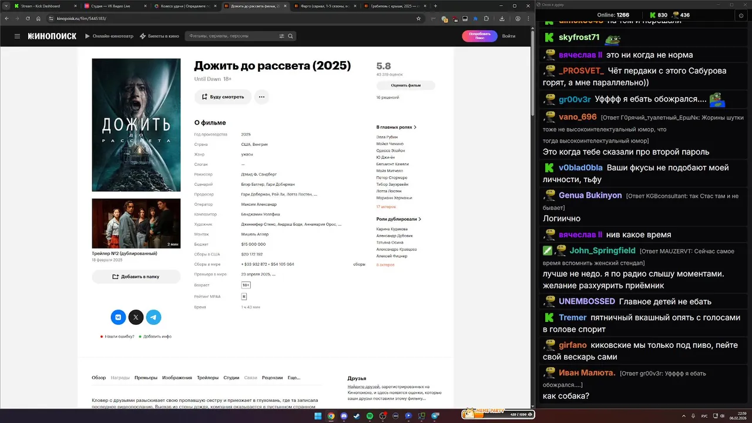Open the 8 актеров link

pyautogui.click(x=385, y=265)
